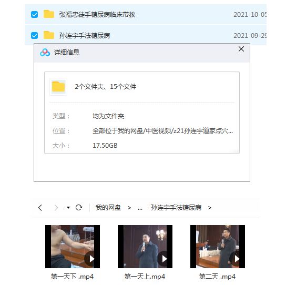Select the 张福忠徒手糖尿病临床带教 folder name
The height and width of the screenshot is (285, 286).
97,15
